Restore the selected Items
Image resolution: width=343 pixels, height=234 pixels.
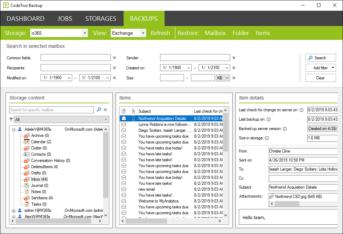[x=263, y=33]
